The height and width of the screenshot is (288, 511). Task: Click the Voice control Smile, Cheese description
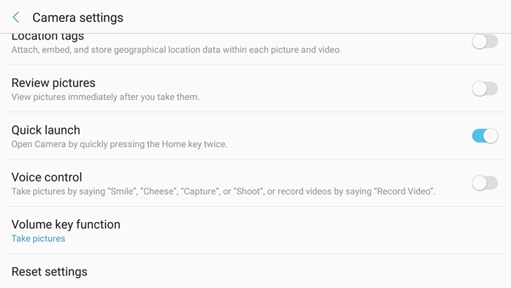[x=223, y=191]
